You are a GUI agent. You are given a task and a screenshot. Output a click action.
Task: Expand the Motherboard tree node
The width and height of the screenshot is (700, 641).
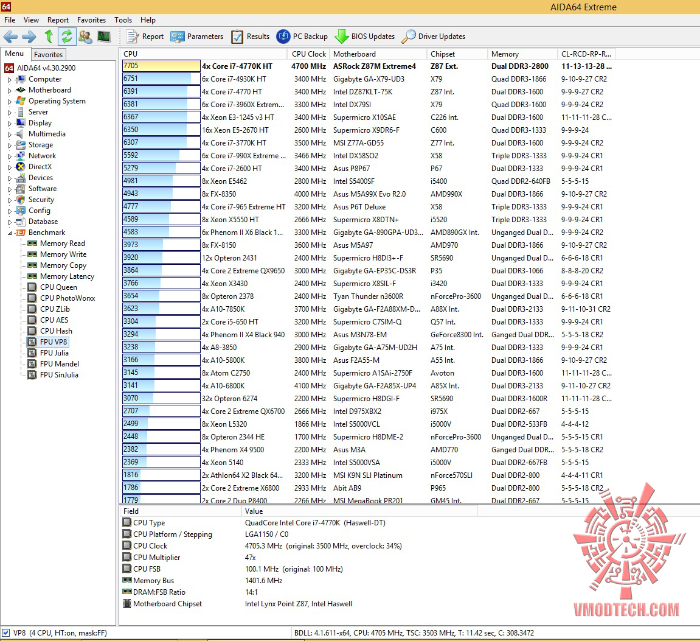[10, 90]
